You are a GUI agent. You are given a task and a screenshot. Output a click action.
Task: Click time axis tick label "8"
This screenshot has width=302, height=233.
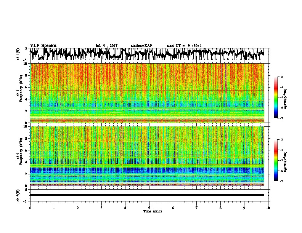click(220, 207)
